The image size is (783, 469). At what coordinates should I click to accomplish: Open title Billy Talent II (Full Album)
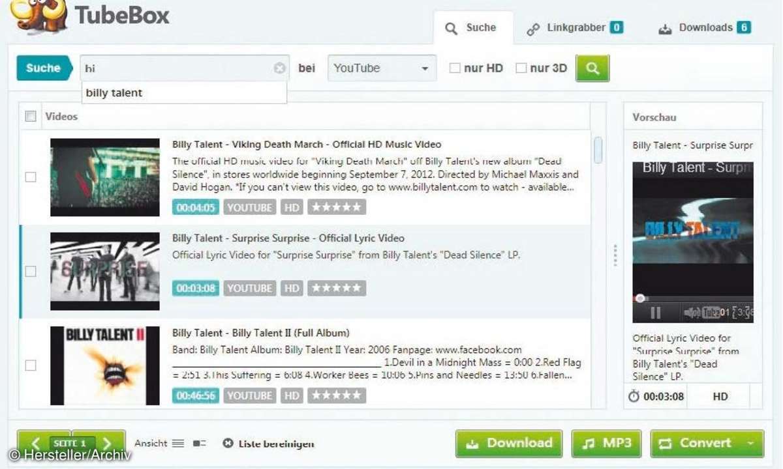coord(261,333)
